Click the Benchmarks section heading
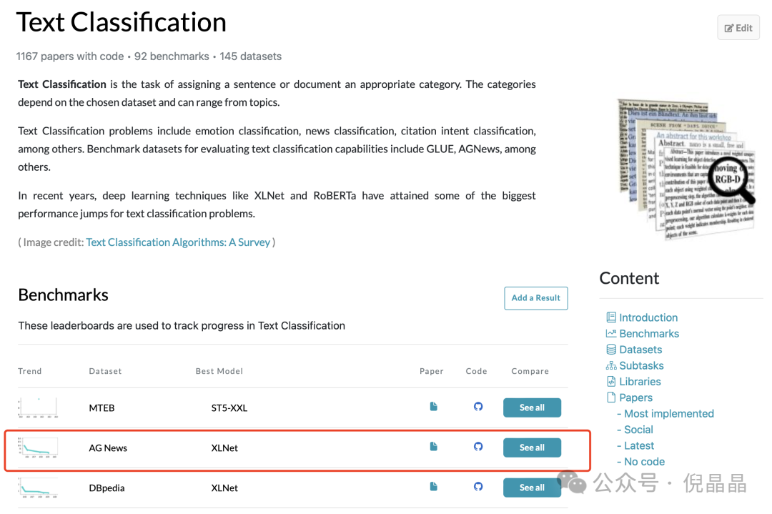The width and height of the screenshot is (772, 514). (63, 295)
